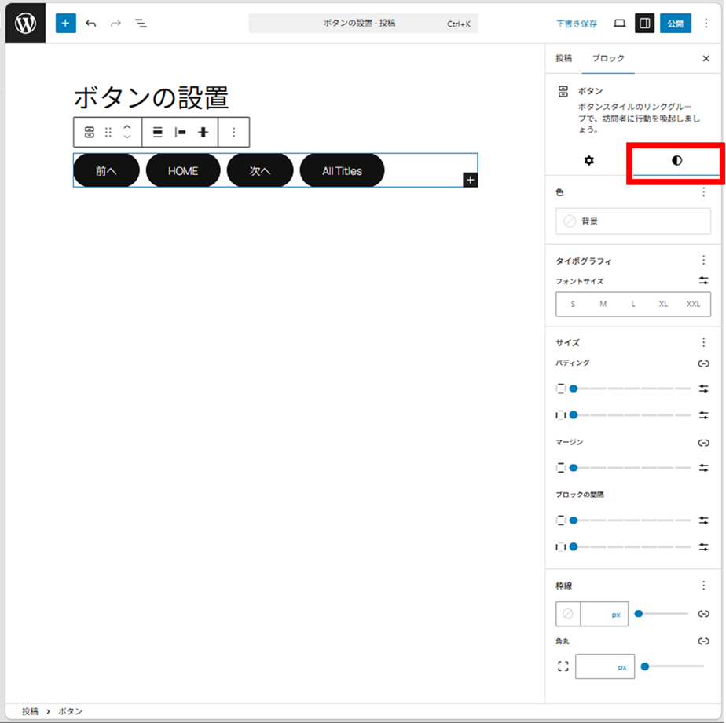Toggle the settings sidebar panel icon

644,24
